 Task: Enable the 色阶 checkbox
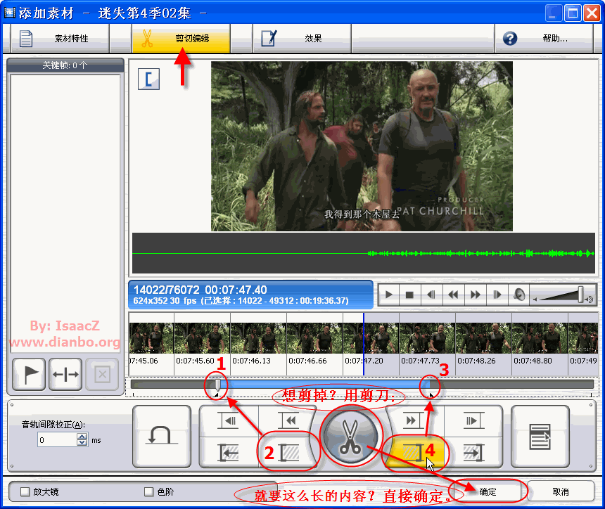(x=148, y=491)
